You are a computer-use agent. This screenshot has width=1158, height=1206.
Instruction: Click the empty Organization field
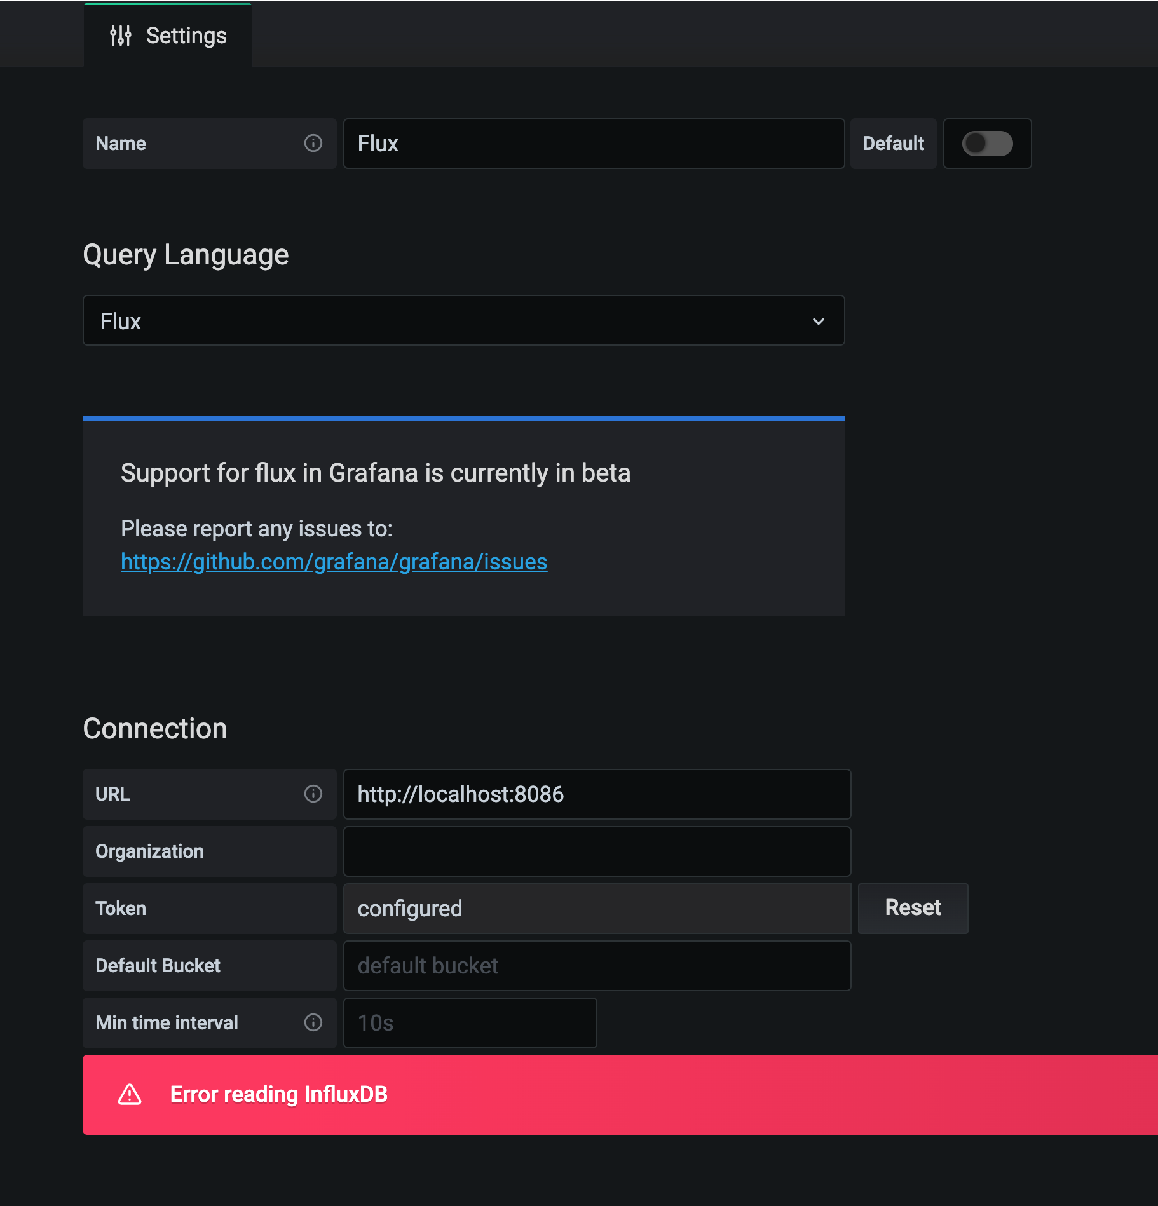tap(597, 851)
